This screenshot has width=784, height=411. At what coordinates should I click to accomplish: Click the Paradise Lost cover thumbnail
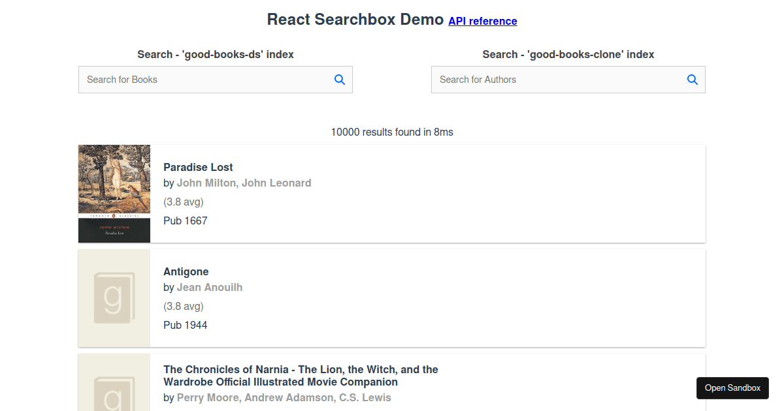pos(114,193)
